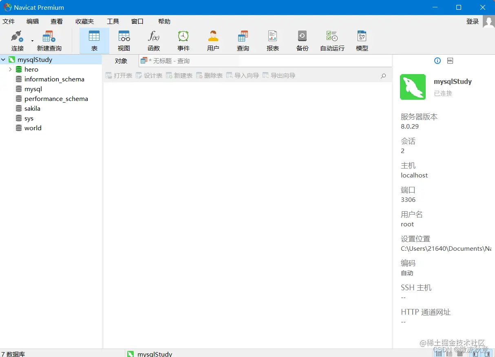Click the hero database cylinder icon
495x357 pixels.
19,70
